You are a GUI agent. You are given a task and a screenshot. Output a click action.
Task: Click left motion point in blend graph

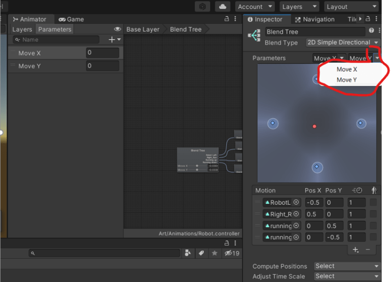point(273,123)
